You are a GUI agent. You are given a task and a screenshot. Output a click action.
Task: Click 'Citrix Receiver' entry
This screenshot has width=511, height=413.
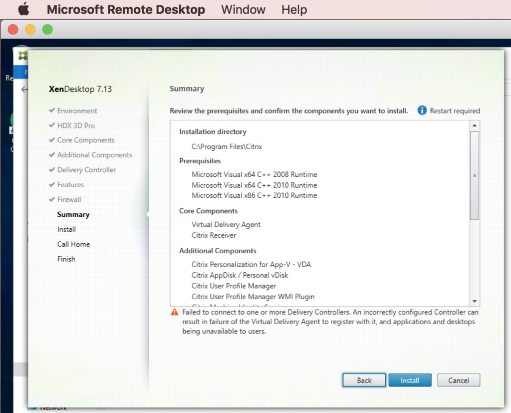(214, 235)
